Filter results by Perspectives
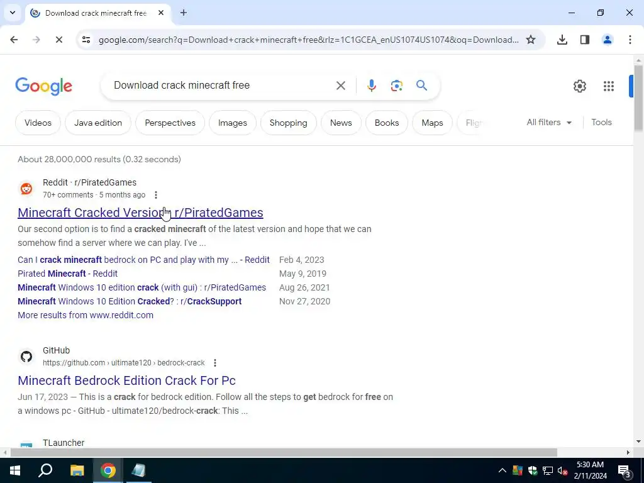The image size is (644, 483). 170,123
